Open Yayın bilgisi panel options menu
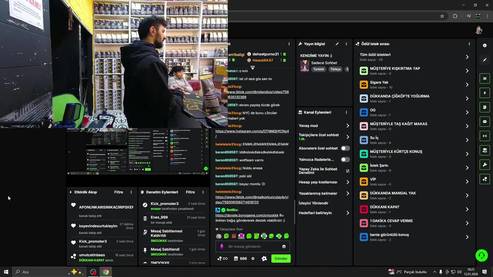This screenshot has height=277, width=493. coord(346,44)
